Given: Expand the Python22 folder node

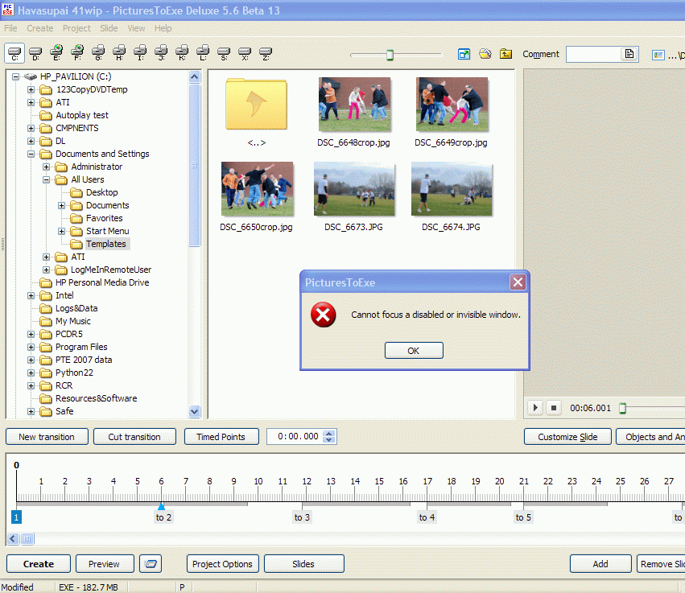Looking at the screenshot, I should coord(31,373).
